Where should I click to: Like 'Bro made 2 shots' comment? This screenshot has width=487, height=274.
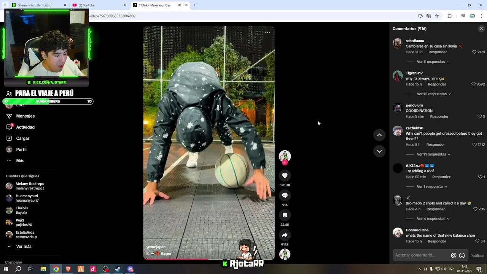click(x=475, y=209)
